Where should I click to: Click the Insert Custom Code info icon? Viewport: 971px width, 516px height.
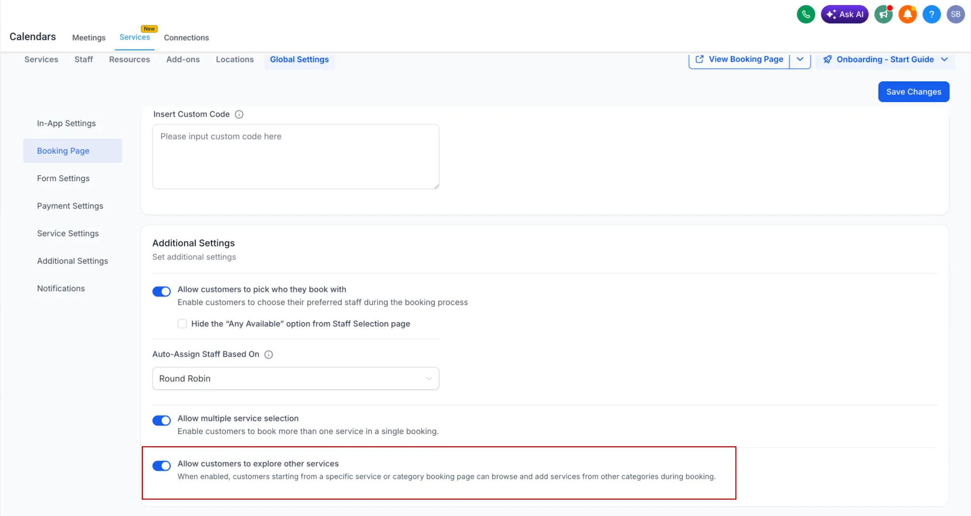tap(239, 114)
